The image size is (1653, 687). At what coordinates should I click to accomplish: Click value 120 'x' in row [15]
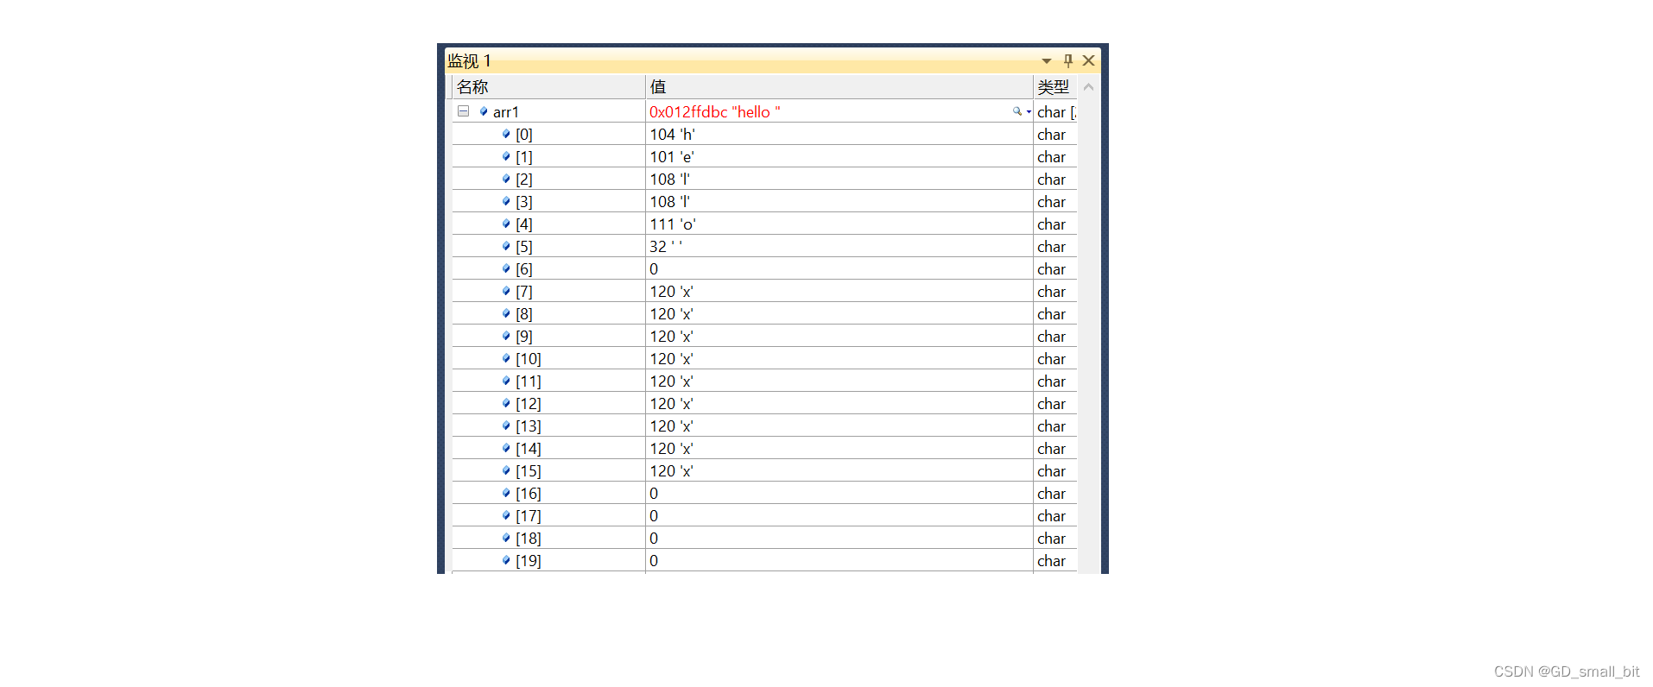(672, 471)
